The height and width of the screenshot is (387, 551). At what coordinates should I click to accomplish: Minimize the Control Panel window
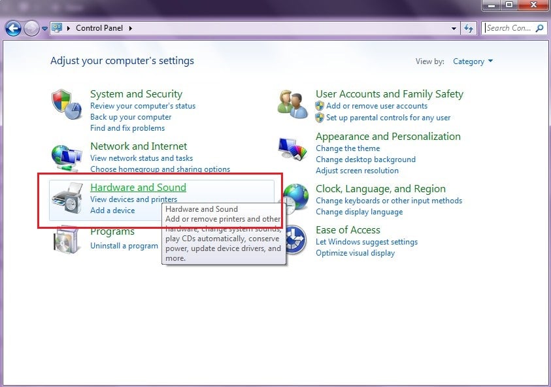pyautogui.click(x=492, y=5)
